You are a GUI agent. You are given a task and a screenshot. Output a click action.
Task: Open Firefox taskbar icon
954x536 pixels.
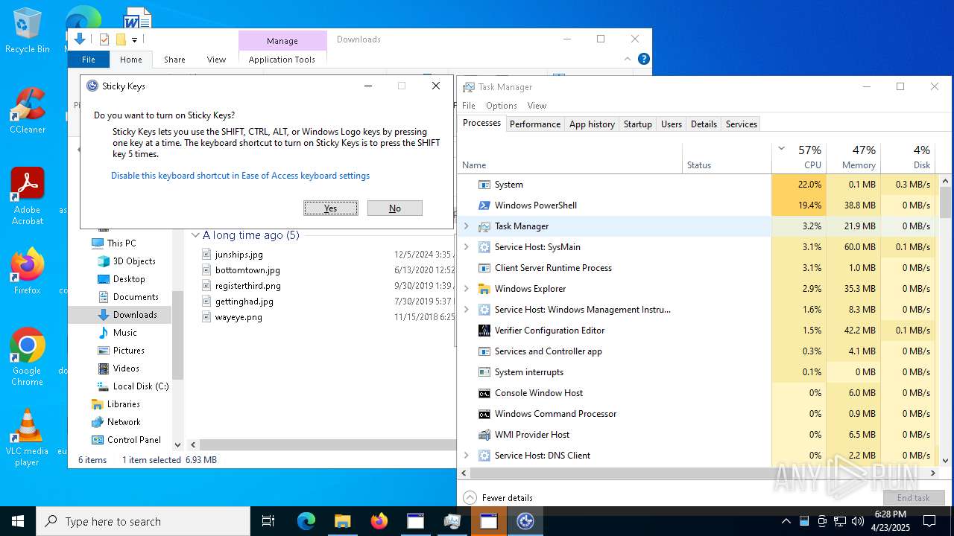[379, 521]
